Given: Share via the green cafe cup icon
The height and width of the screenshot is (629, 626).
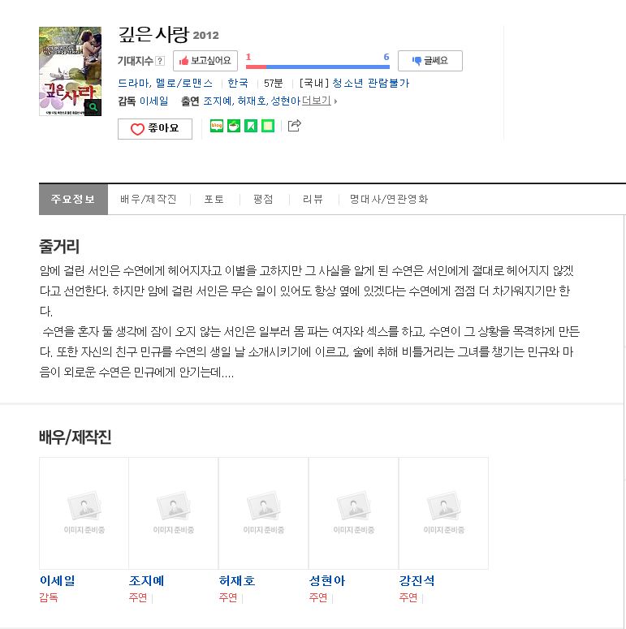Looking at the screenshot, I should click(234, 126).
